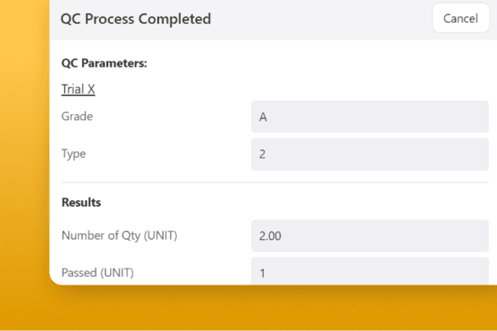
Task: Click the Passed (UNIT) label
Action: point(97,273)
